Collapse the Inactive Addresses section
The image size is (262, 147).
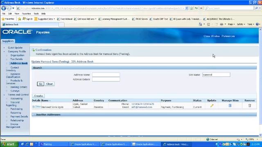(x=34, y=115)
